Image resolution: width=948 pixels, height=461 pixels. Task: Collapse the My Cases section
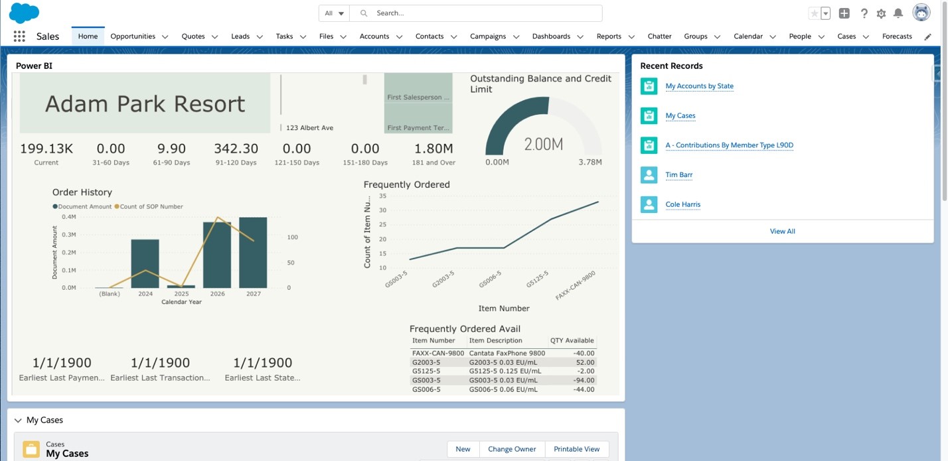pyautogui.click(x=18, y=421)
